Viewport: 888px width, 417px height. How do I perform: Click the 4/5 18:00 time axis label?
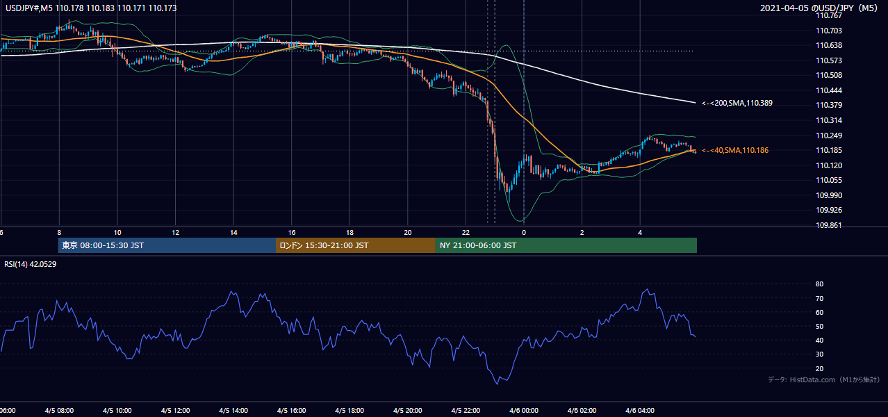click(x=350, y=411)
